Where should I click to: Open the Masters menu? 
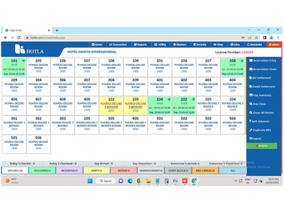(x=180, y=44)
